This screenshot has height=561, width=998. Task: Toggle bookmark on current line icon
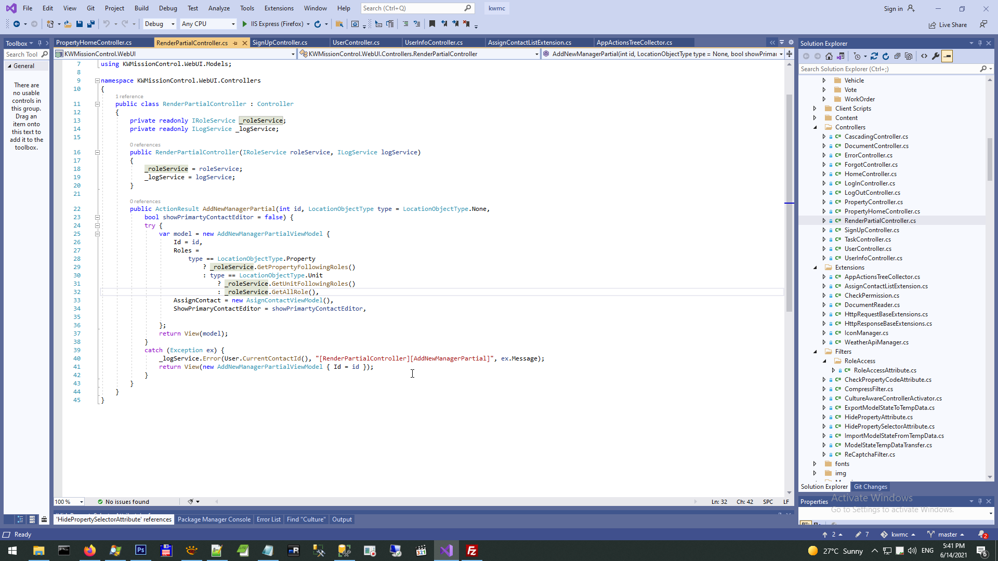coord(432,24)
